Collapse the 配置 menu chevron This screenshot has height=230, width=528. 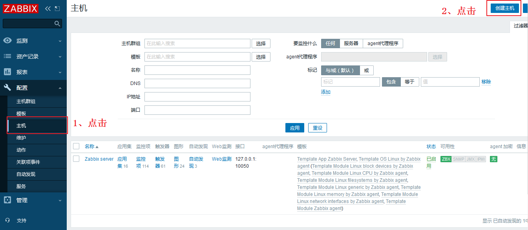point(60,88)
